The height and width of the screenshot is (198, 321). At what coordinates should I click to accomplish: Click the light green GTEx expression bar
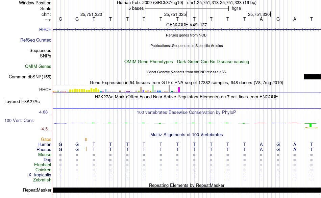pyautogui.click(x=153, y=89)
